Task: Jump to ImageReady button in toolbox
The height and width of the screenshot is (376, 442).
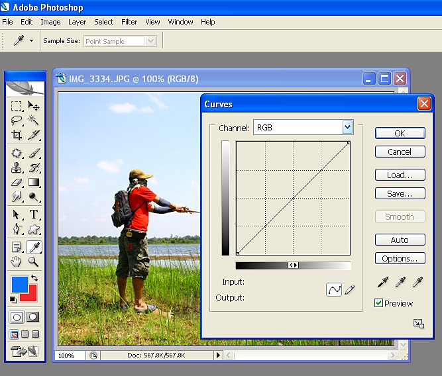Action: coord(25,352)
